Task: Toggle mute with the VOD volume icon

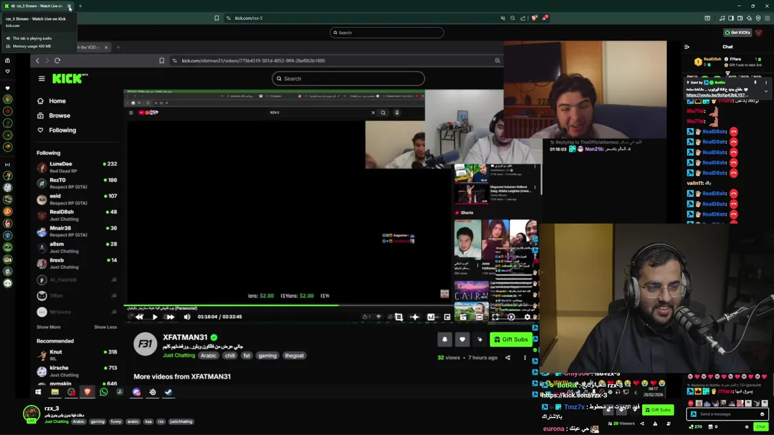Action: [187, 317]
